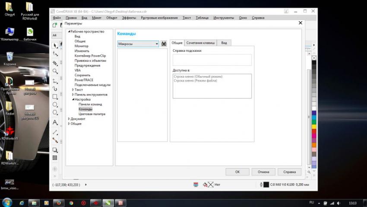Open the Эффекты menu
Viewport: 367px width, 207px height.
129,18
